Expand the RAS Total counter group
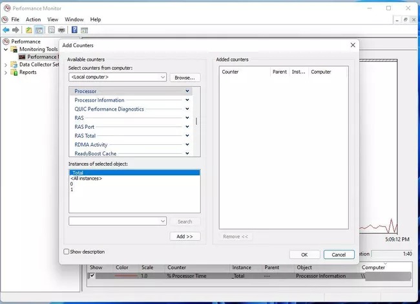The height and width of the screenshot is (304, 420). pos(187,136)
